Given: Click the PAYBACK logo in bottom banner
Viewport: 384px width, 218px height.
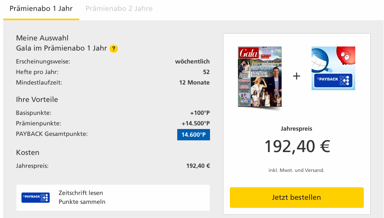Looking at the screenshot, I should (x=36, y=198).
